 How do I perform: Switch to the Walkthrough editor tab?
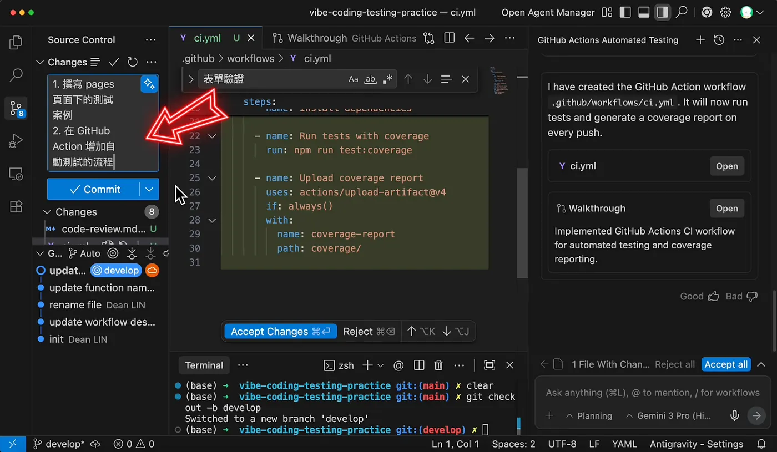[x=344, y=38]
